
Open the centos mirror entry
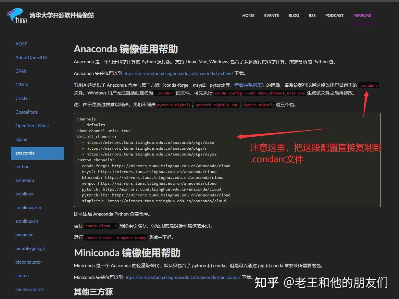tap(22, 276)
